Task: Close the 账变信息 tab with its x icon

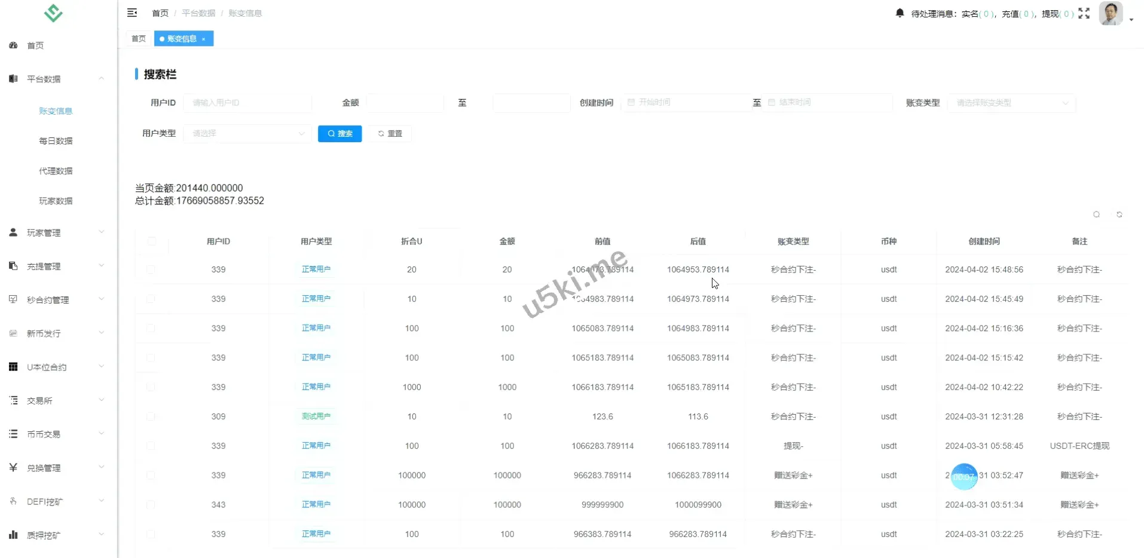Action: click(204, 39)
